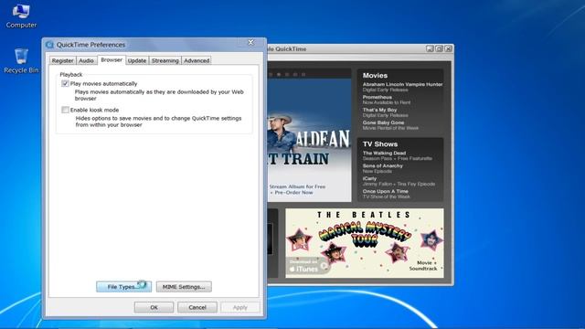Click the Download on iTunes badge
Viewport: 585px width, 329px height.
tap(307, 266)
